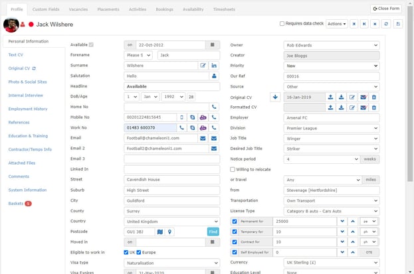This screenshot has height=274, width=414.
Task: Click into the Street field with Cavendish House
Action: click(x=171, y=179)
